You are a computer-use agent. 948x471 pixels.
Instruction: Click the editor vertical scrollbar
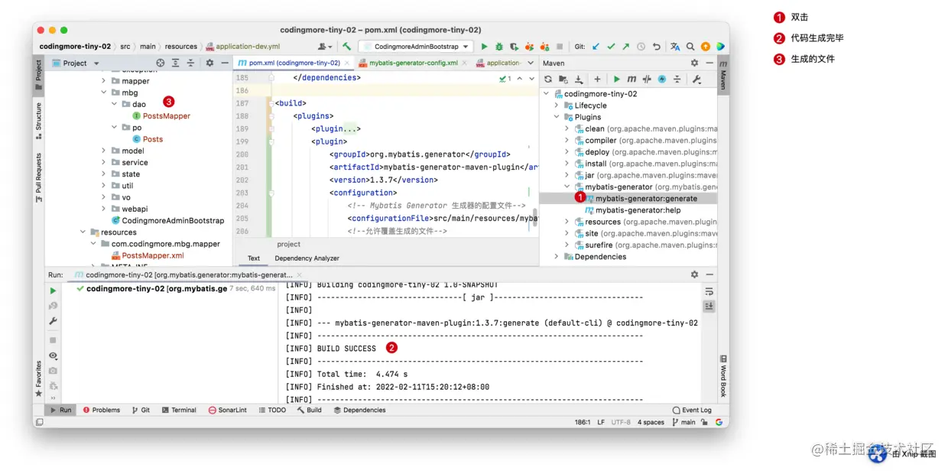(x=535, y=216)
